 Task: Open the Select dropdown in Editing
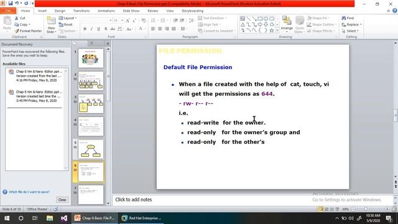tap(350, 31)
